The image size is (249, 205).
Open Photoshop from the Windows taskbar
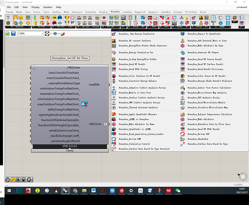(x=19, y=190)
